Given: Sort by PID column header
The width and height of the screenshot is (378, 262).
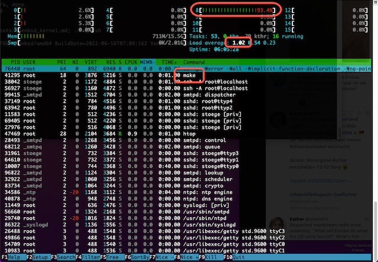Looking at the screenshot, I should pos(15,62).
